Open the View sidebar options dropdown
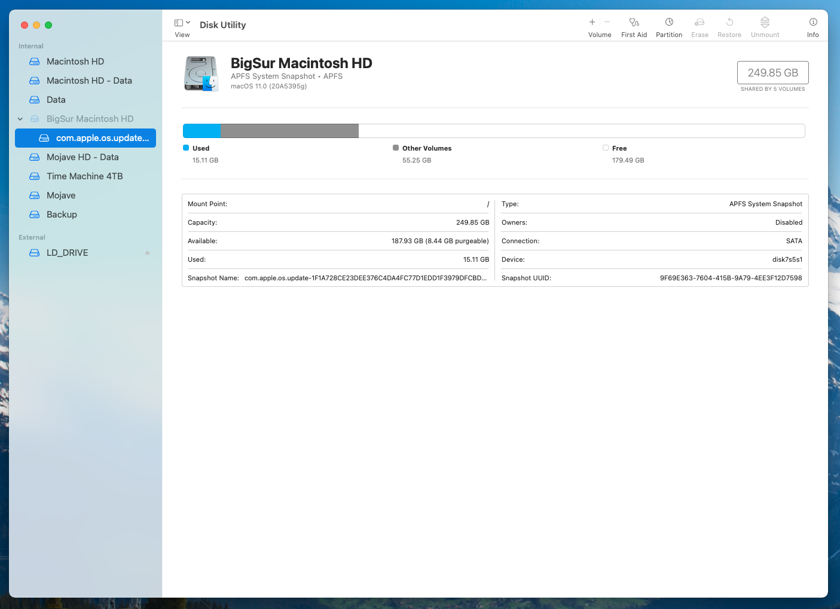This screenshot has height=609, width=840. coord(182,23)
